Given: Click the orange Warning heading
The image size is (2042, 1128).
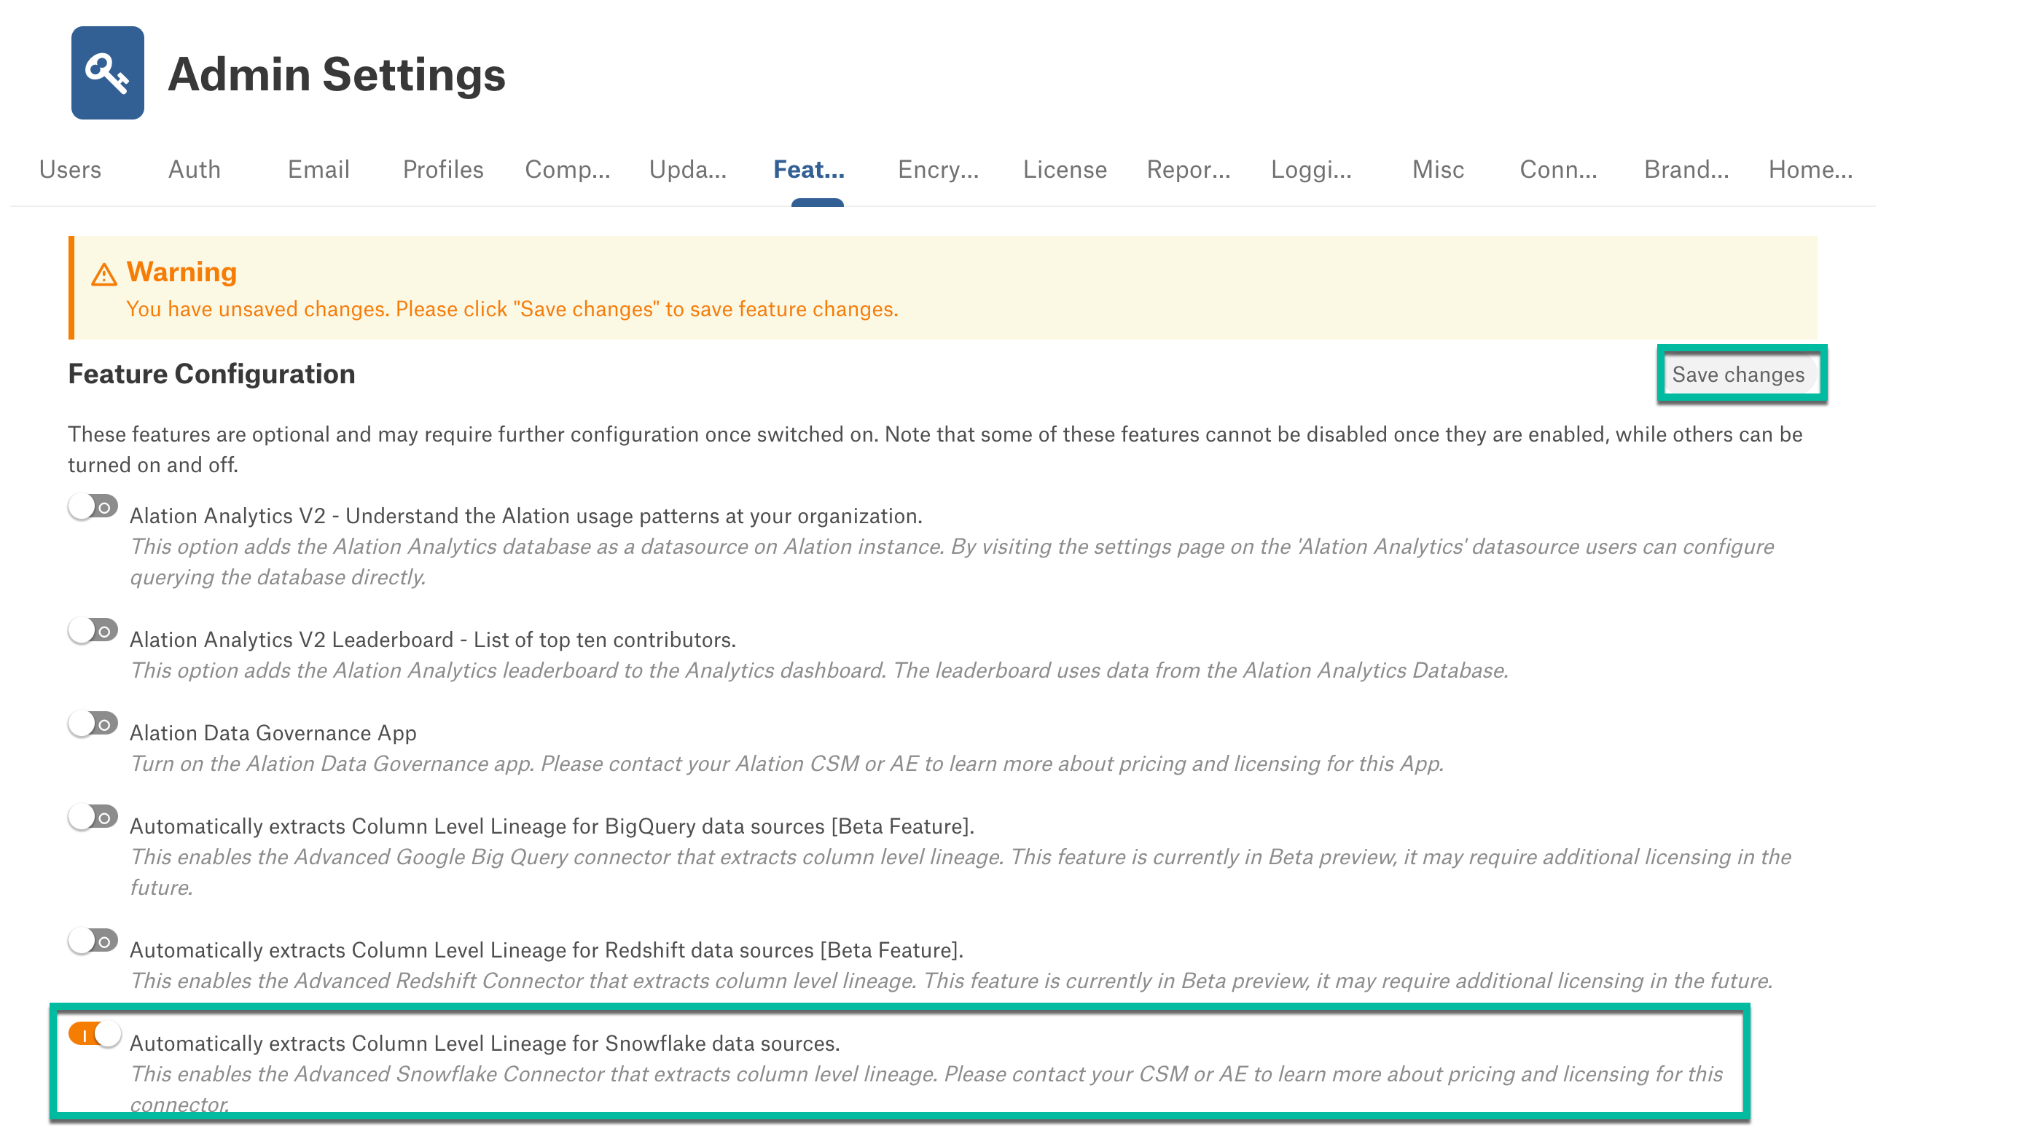Looking at the screenshot, I should click(x=181, y=272).
